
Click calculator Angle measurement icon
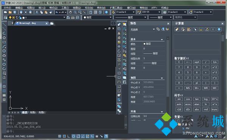207,29
